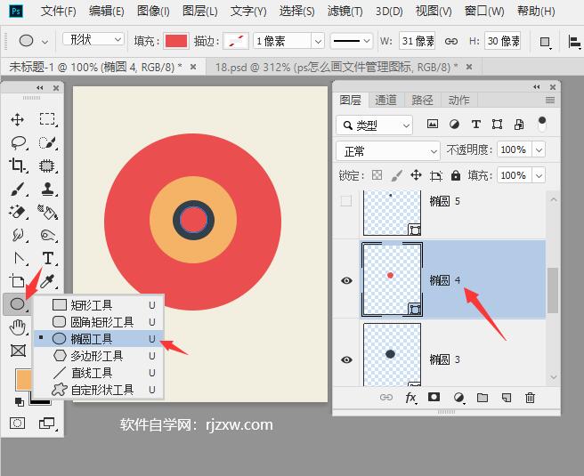Link layers icon at panel bottom

[386, 398]
